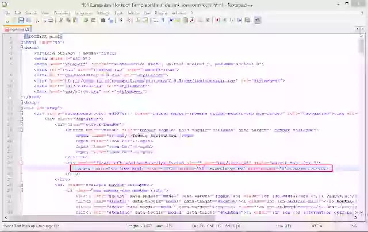Click the tab bar scroll-left arrow
Image resolution: width=368 pixels, height=232 pixels.
point(357,29)
